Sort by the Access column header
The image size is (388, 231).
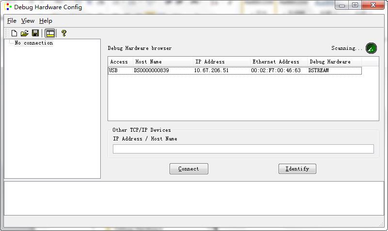click(121, 62)
